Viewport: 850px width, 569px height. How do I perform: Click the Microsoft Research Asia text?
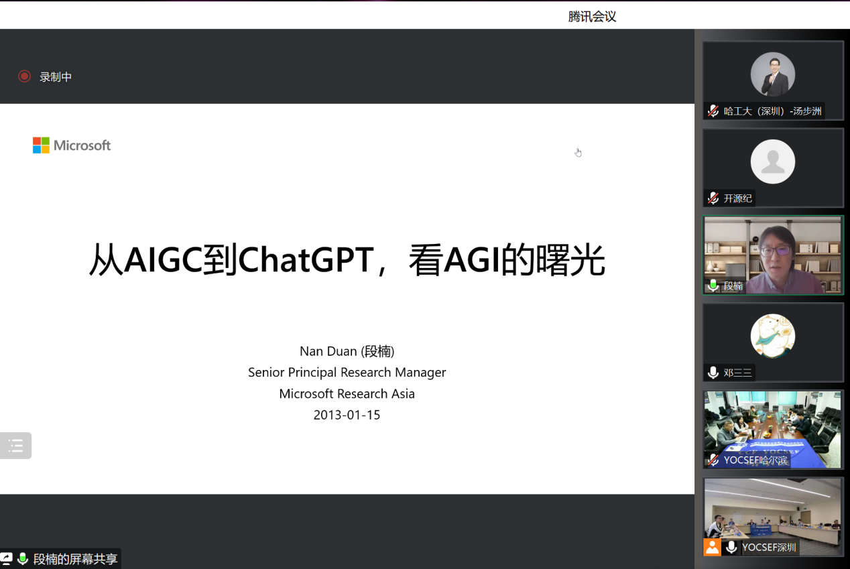(x=347, y=393)
